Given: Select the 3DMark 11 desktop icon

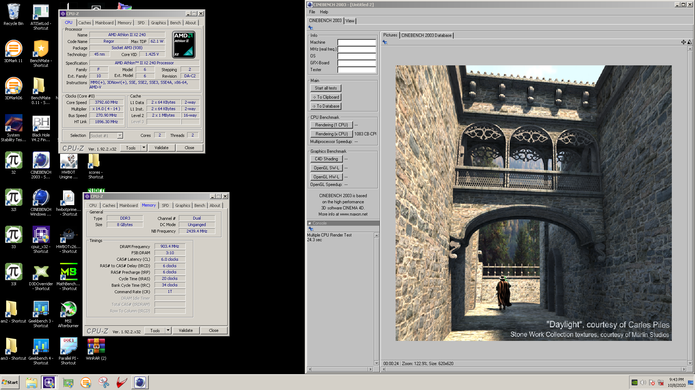Looking at the screenshot, I should (x=13, y=51).
